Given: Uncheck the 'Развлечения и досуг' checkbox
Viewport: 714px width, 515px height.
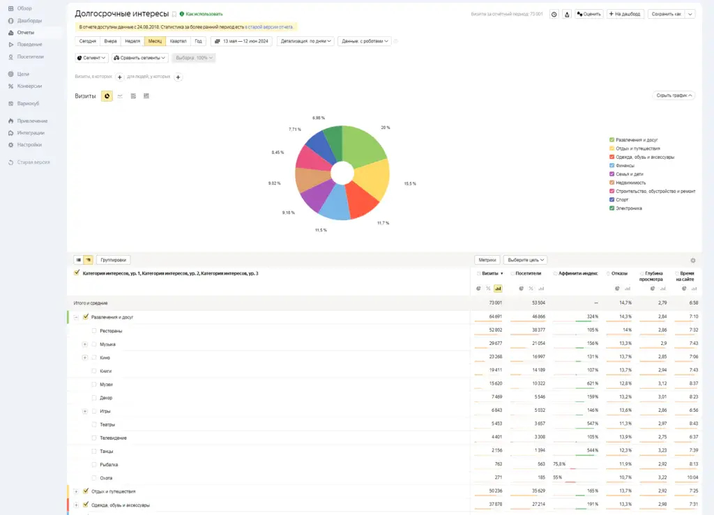Looking at the screenshot, I should 86,317.
